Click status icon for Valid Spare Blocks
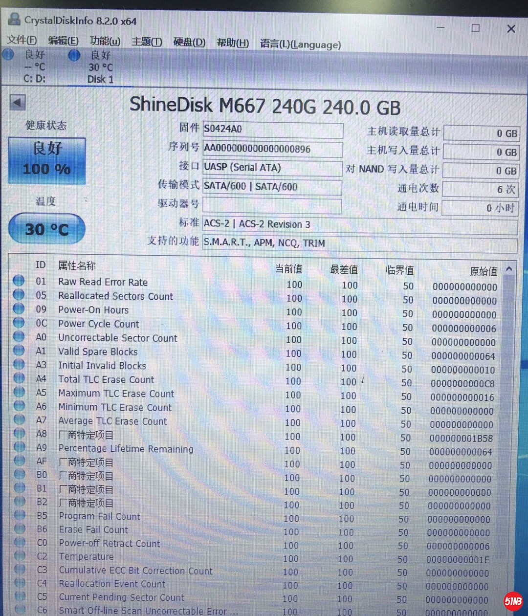 [19, 350]
